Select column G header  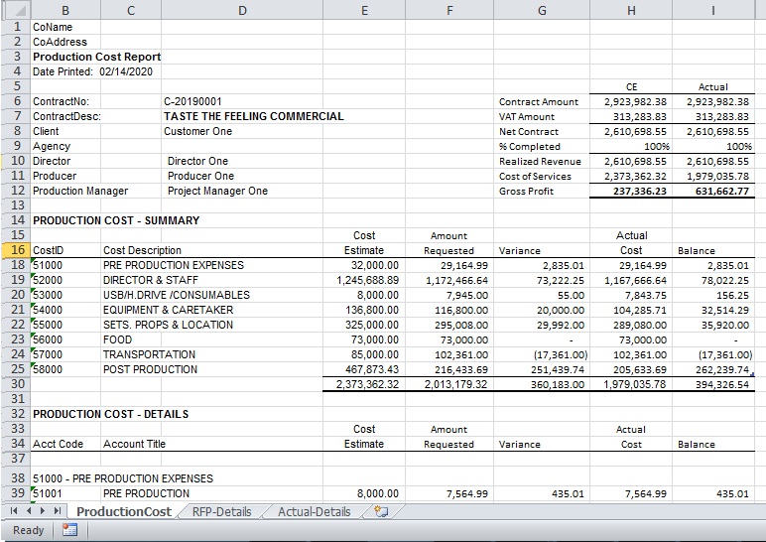541,9
